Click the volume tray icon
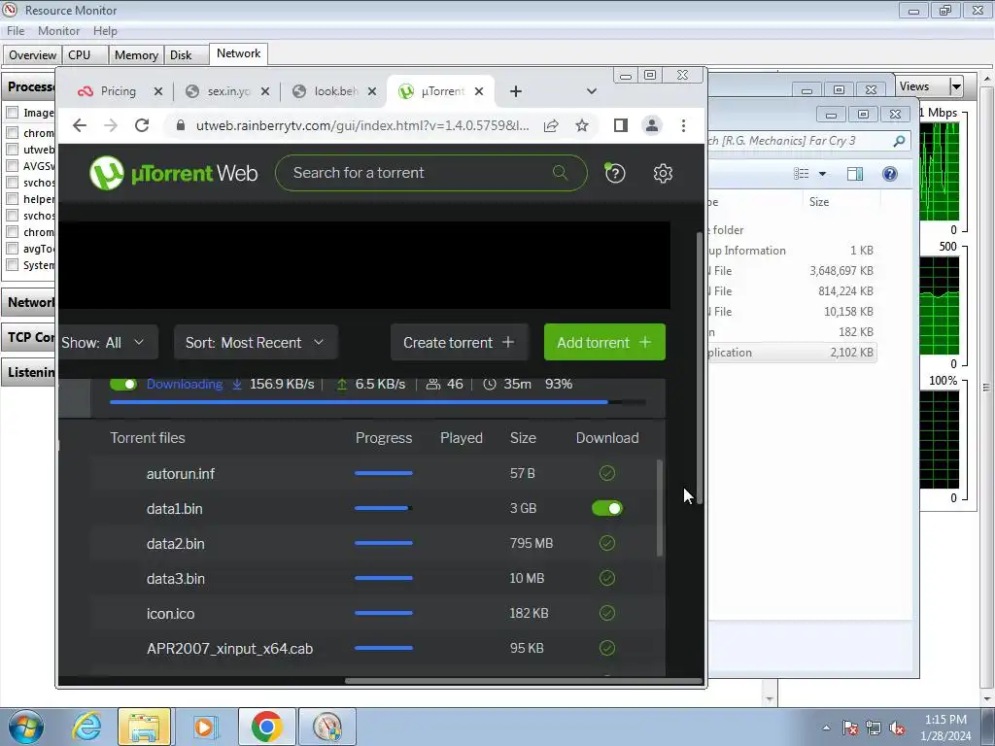Image resolution: width=995 pixels, height=746 pixels. tap(897, 729)
